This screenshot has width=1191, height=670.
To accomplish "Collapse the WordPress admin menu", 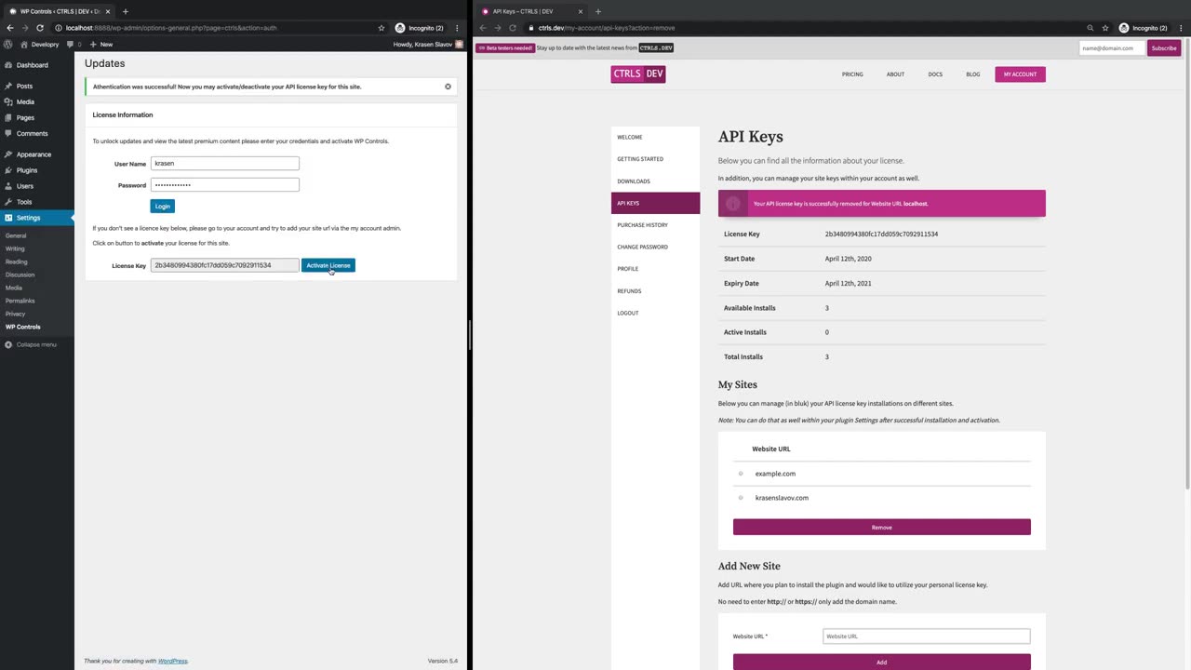I will click(31, 344).
